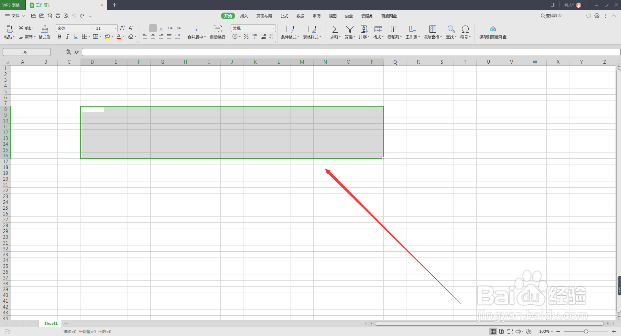Click the fill color bucket swatch
This screenshot has height=336, width=621.
pos(108,37)
